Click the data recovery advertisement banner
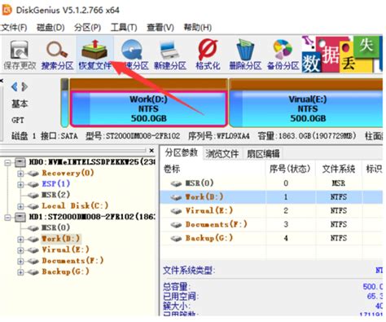 click(342, 54)
